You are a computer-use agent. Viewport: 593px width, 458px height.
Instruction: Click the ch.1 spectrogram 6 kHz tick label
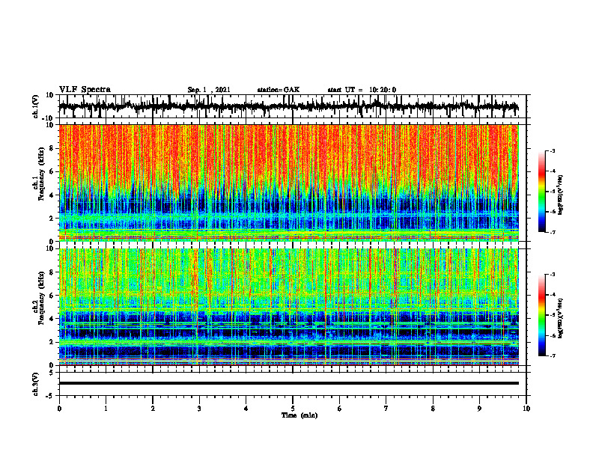point(52,171)
